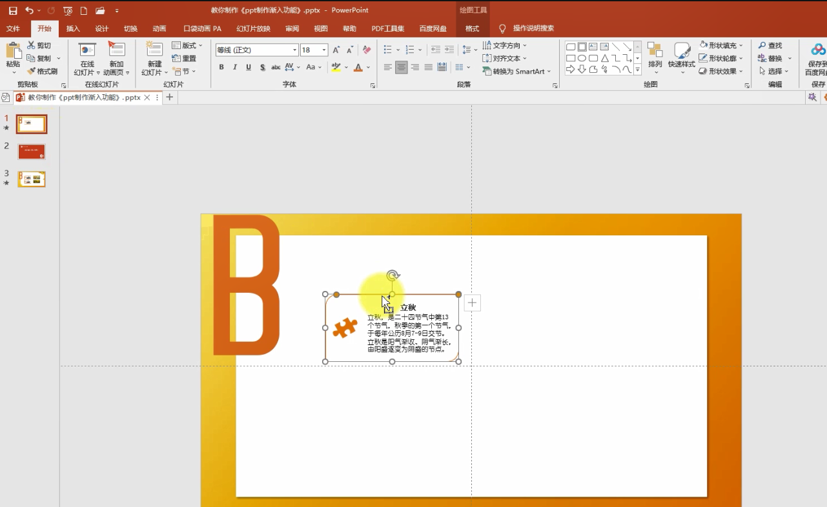Viewport: 827px width, 507px height.
Task: Switch to the 幻灯片放映 Slide Show tab
Action: coord(254,28)
